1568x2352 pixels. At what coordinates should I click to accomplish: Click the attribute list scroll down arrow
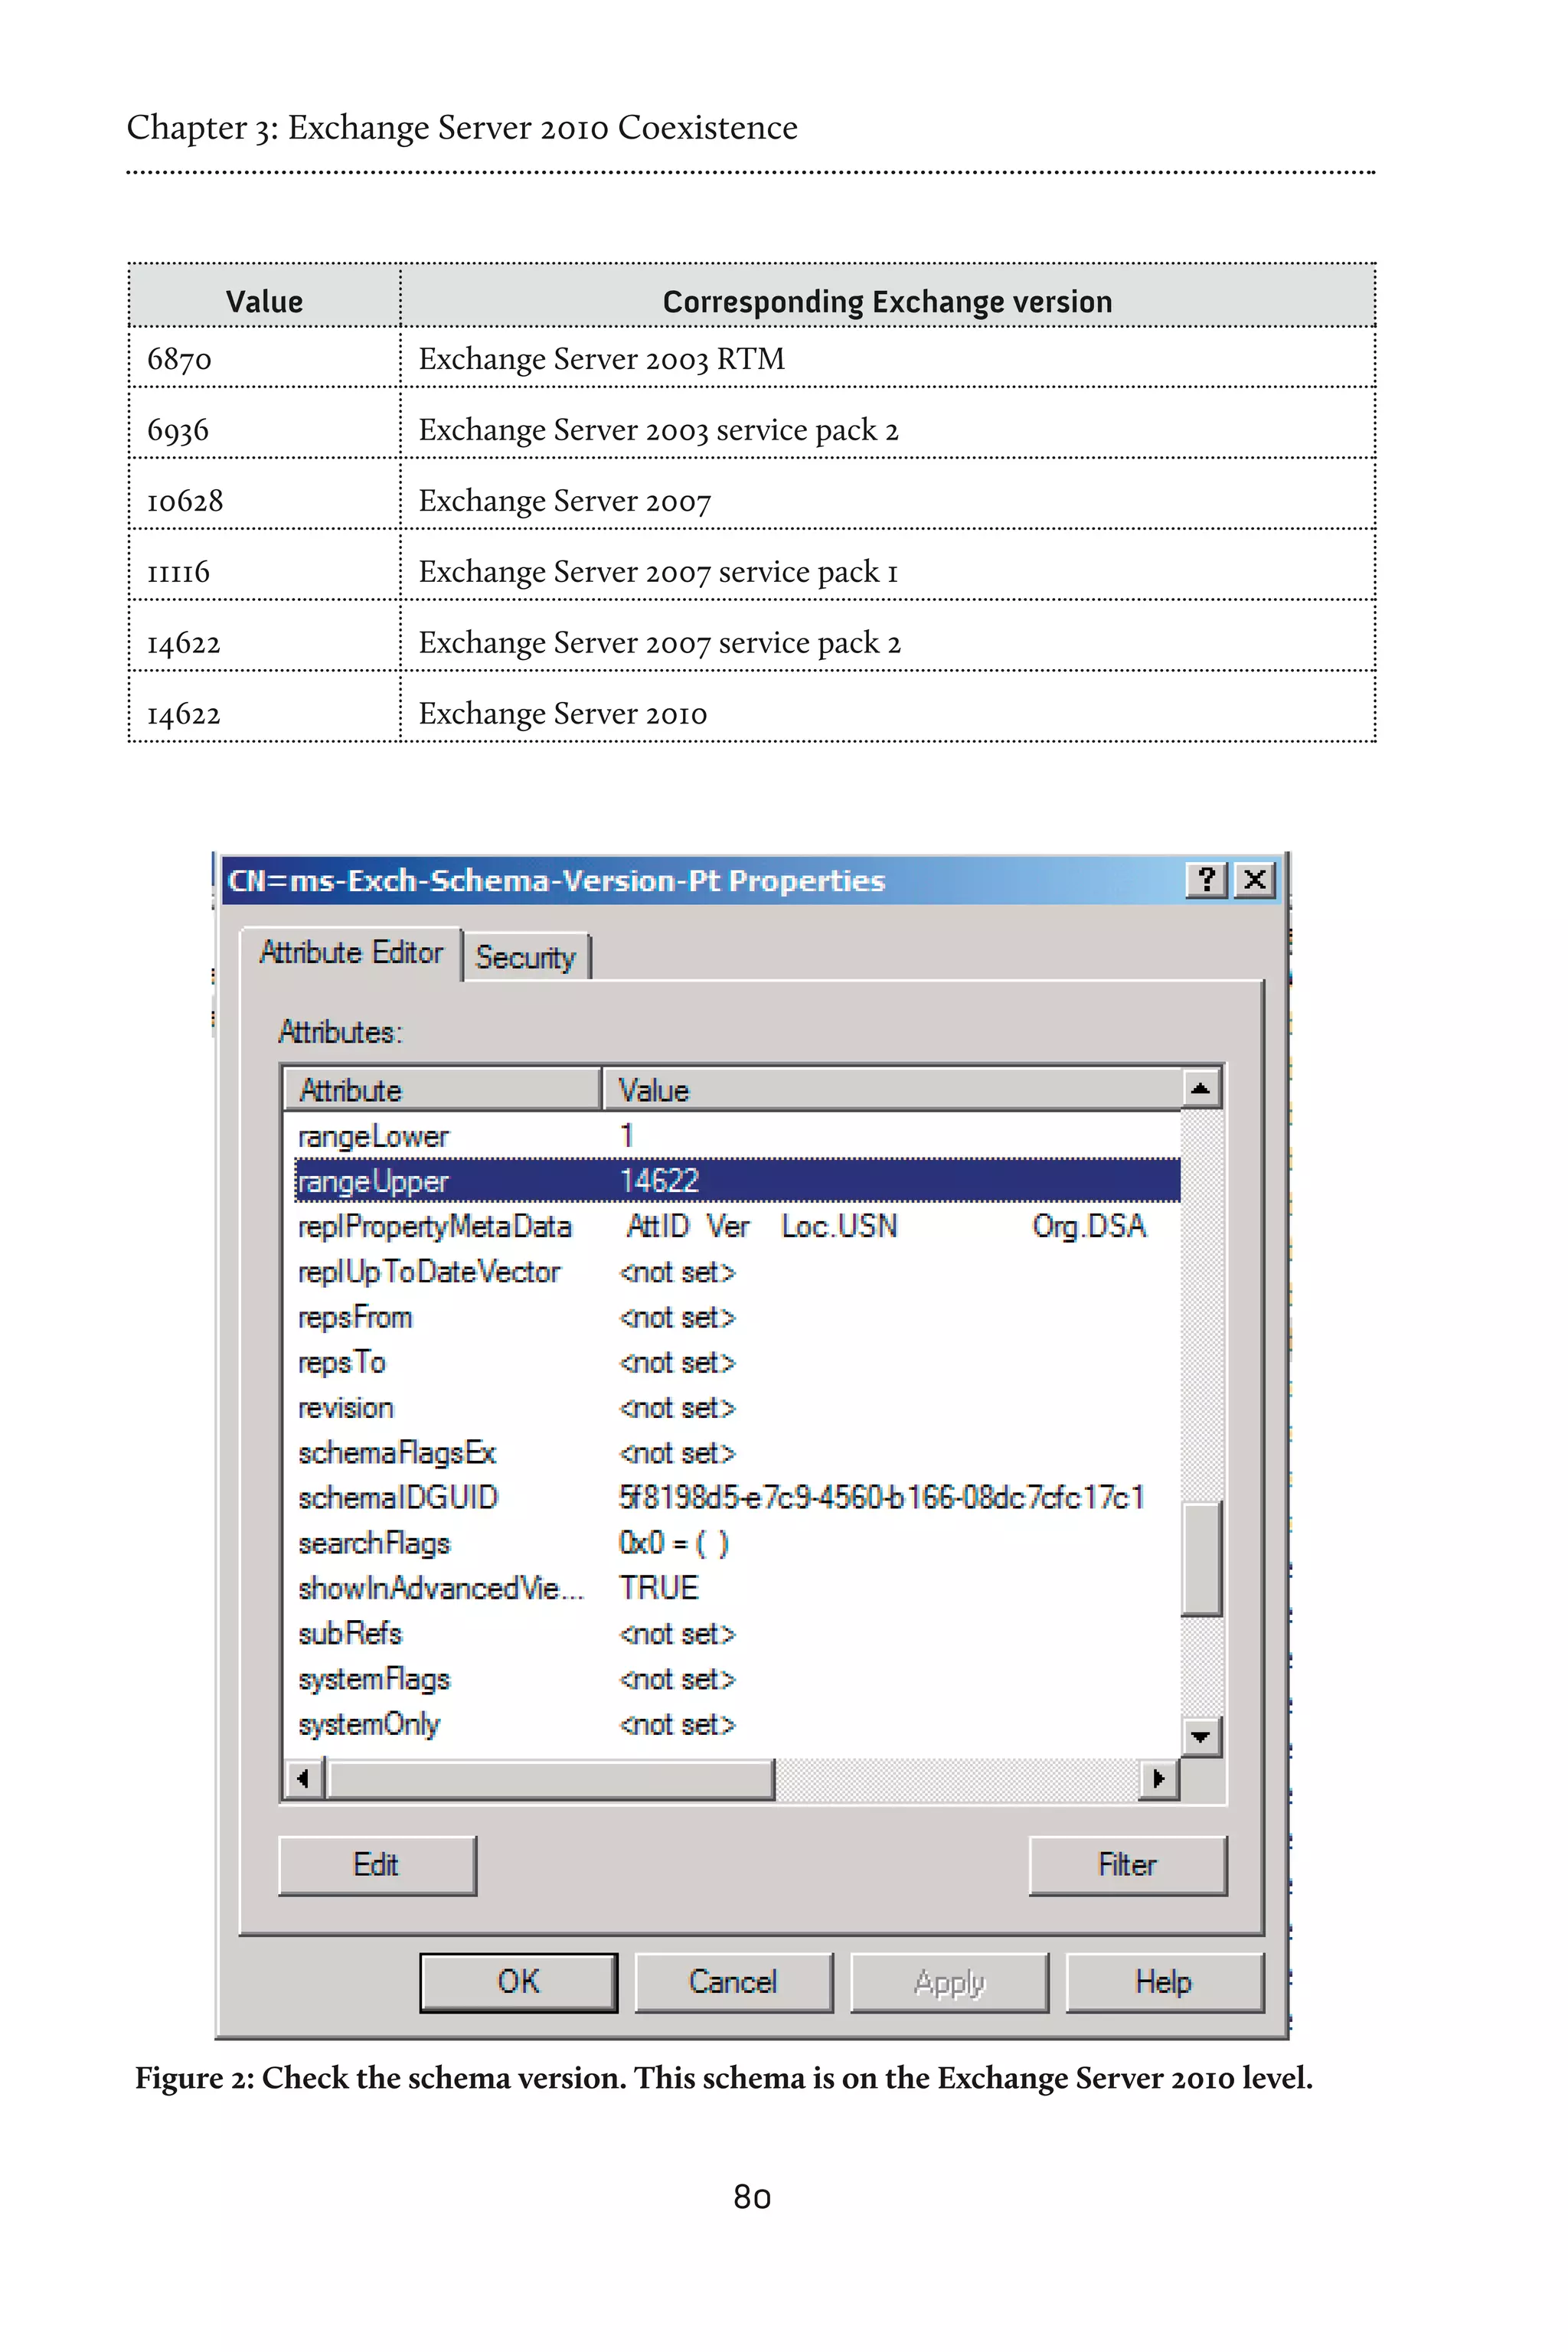1201,1737
